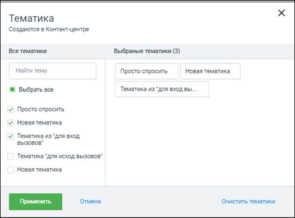
Task: Click the Выбраные тематики (3) header
Action: click(x=147, y=51)
